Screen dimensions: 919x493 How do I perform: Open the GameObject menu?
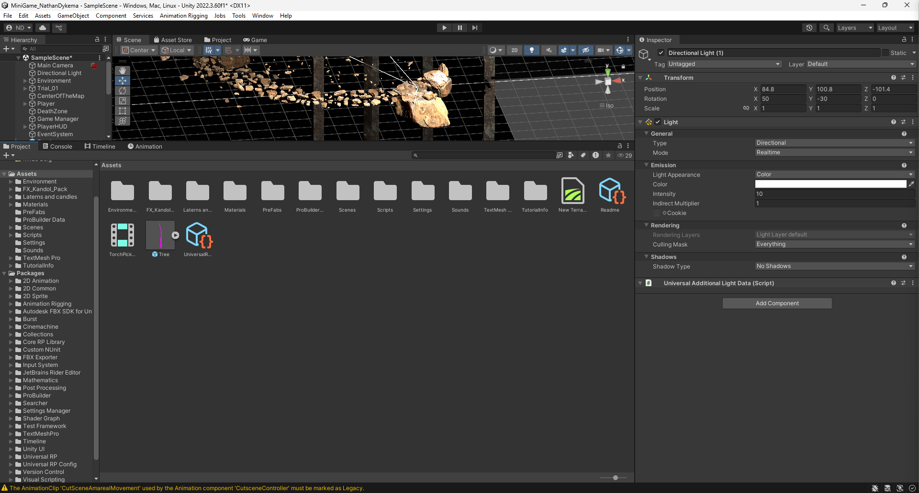[73, 15]
